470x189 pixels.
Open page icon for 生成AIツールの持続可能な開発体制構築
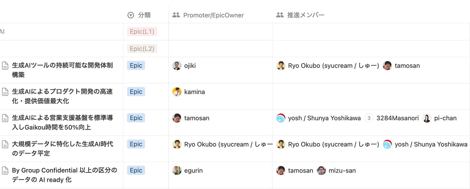pos(5,66)
